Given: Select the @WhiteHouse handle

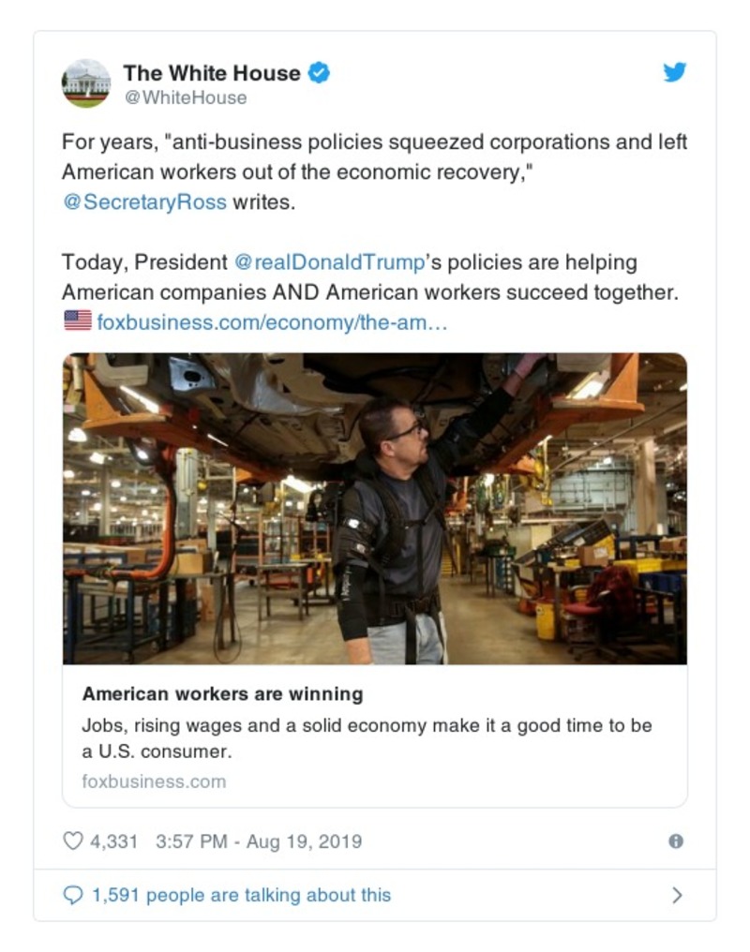Looking at the screenshot, I should [187, 97].
